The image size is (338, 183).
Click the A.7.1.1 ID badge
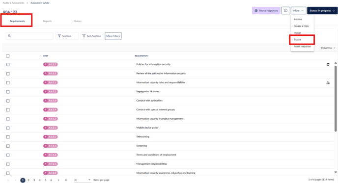[51, 146]
